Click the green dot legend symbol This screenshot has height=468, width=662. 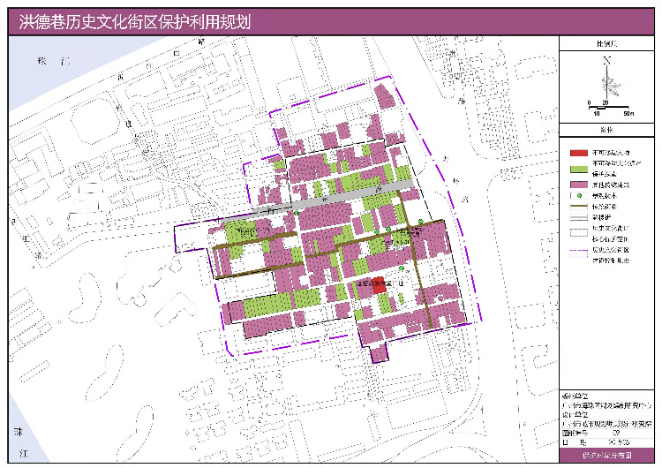point(579,195)
